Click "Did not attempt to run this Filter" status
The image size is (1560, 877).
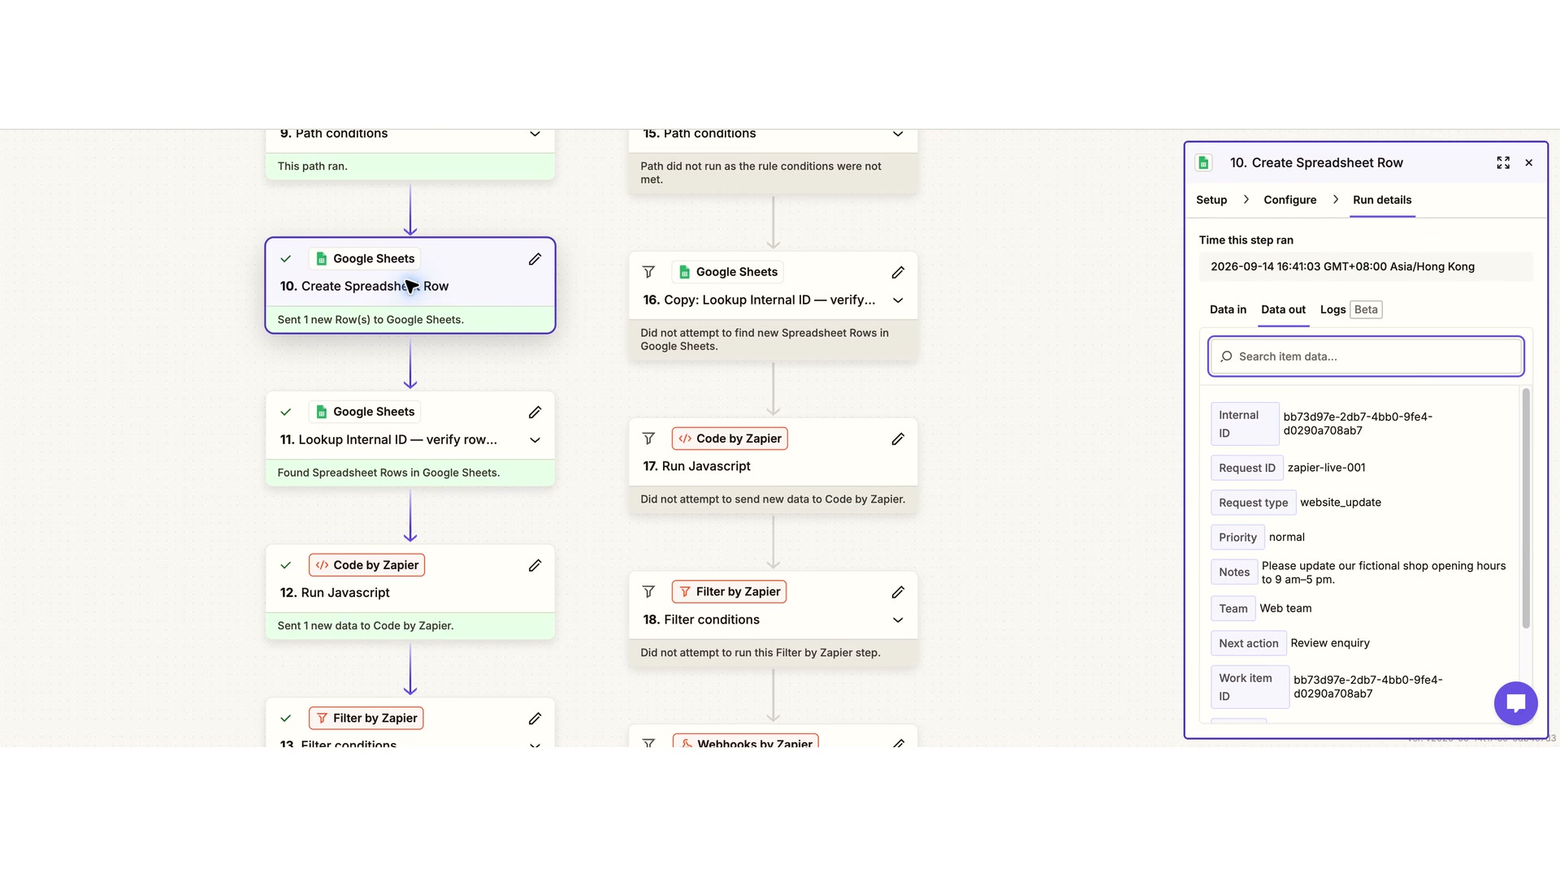click(x=760, y=653)
